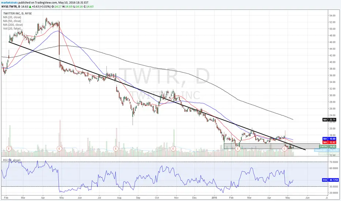Click the Aug label on time axis
The height and width of the screenshot is (201, 341).
(119, 198)
